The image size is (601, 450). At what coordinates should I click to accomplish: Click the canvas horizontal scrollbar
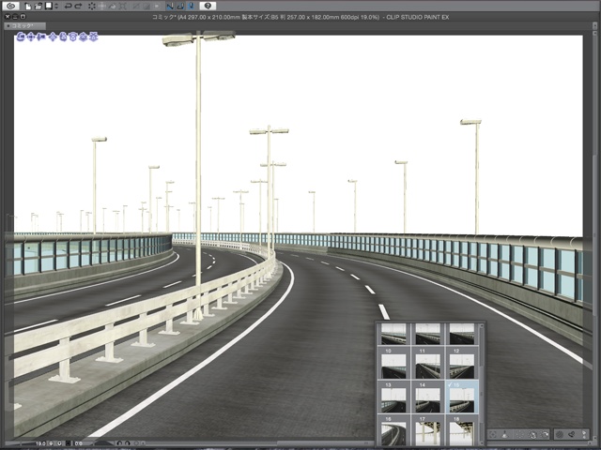click(368, 443)
